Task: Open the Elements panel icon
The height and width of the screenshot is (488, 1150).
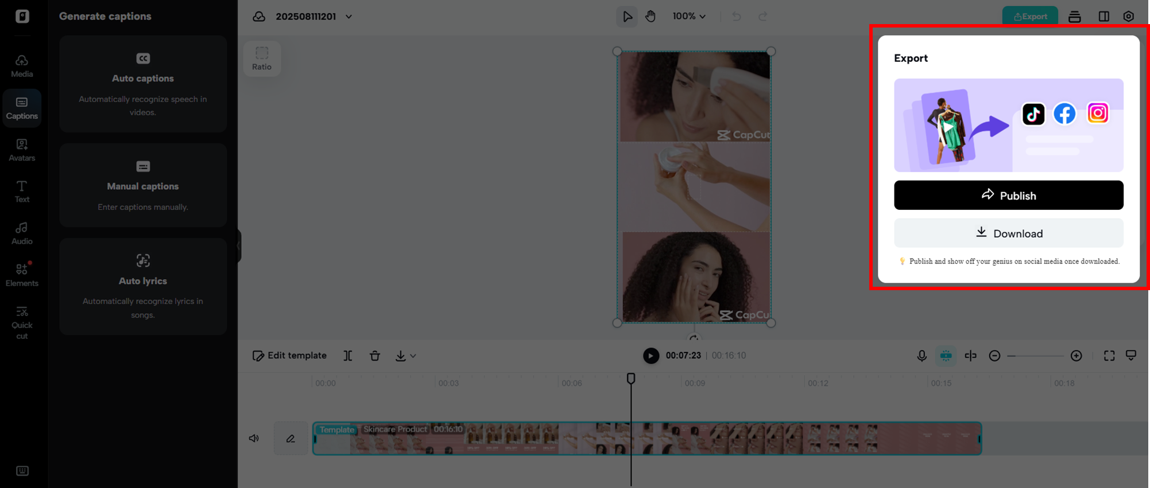Action: pos(22,275)
